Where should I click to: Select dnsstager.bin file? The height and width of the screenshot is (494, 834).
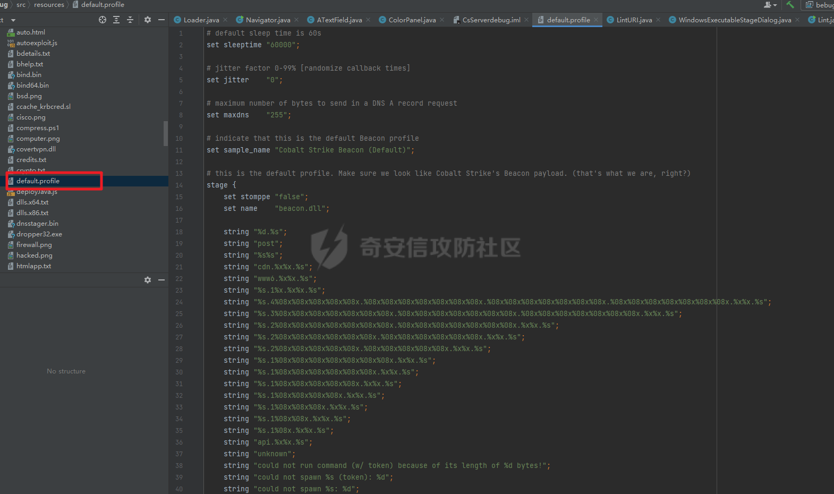tap(37, 224)
